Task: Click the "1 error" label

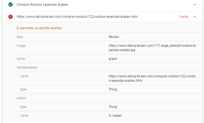Action: coord(183,17)
